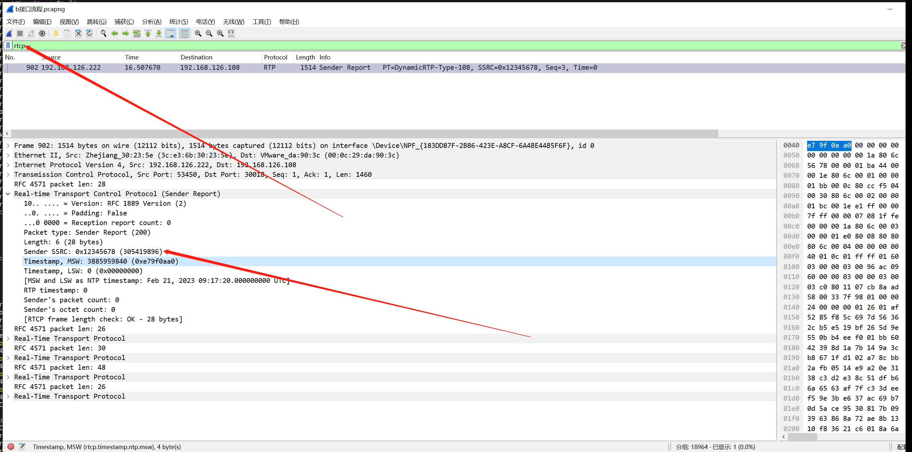The image size is (912, 452).
Task: Open the find packet tool
Action: [x=103, y=33]
